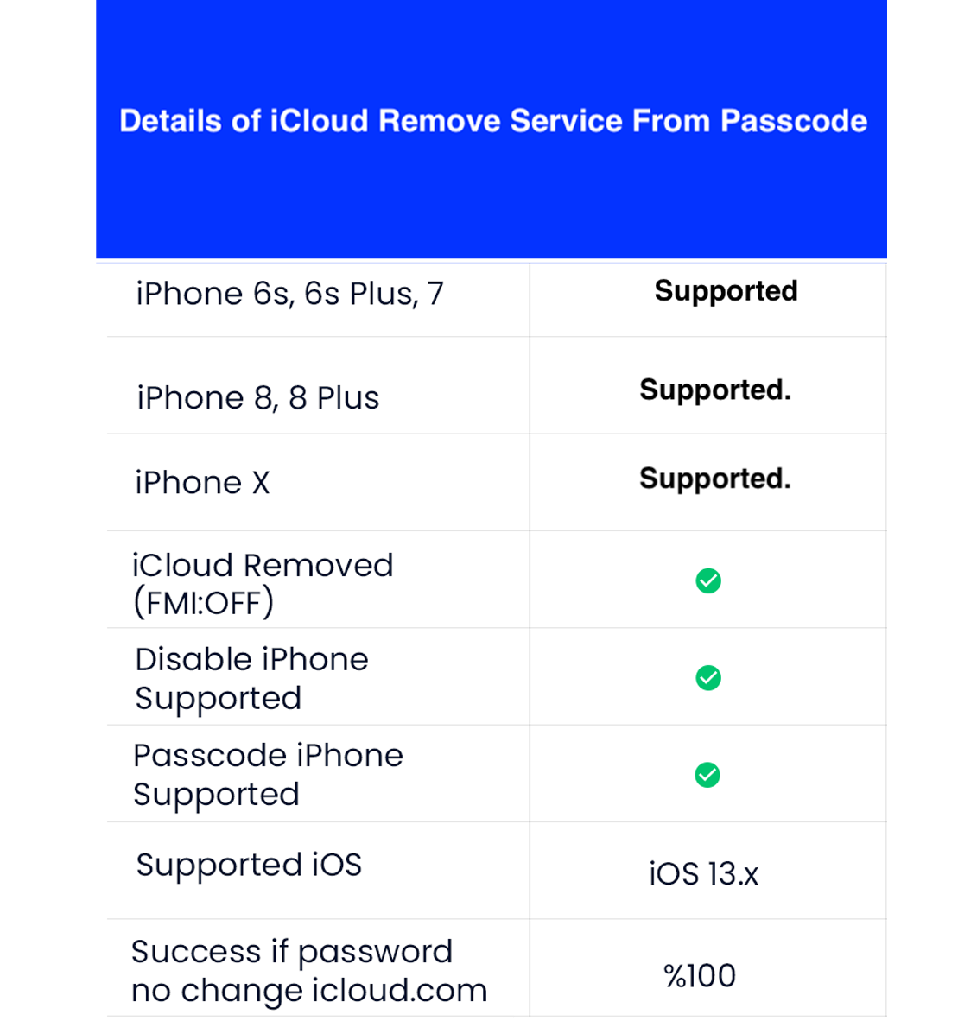This screenshot has width=977, height=1021.
Task: Click the (FMI:OFF) text
Action: coord(203,603)
